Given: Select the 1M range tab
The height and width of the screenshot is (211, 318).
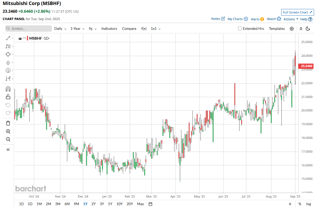Looking at the screenshot, I should pyautogui.click(x=39, y=204).
